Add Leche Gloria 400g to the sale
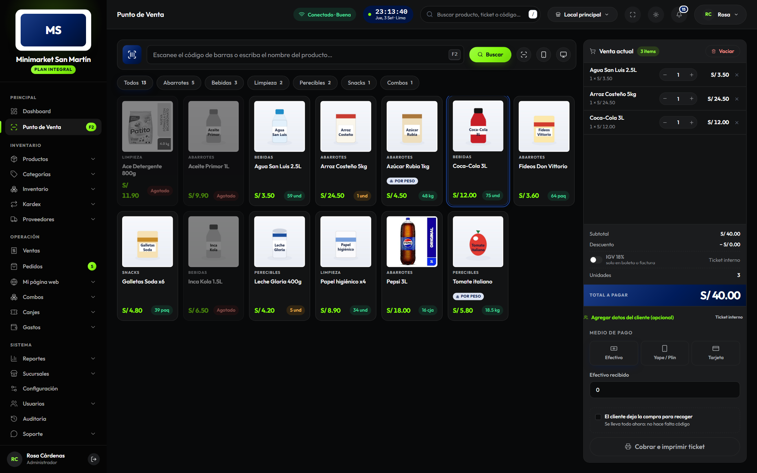The image size is (757, 473). coord(279,266)
